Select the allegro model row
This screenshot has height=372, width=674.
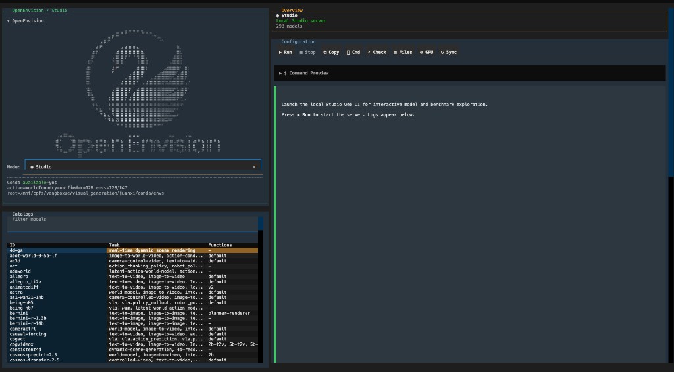(133, 277)
